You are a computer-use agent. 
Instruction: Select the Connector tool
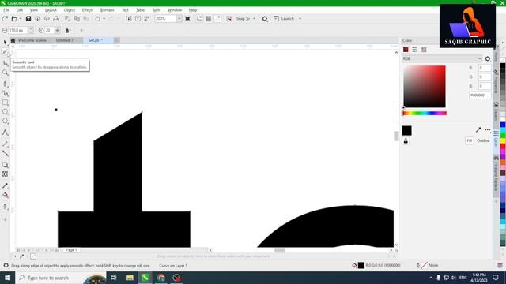6,154
